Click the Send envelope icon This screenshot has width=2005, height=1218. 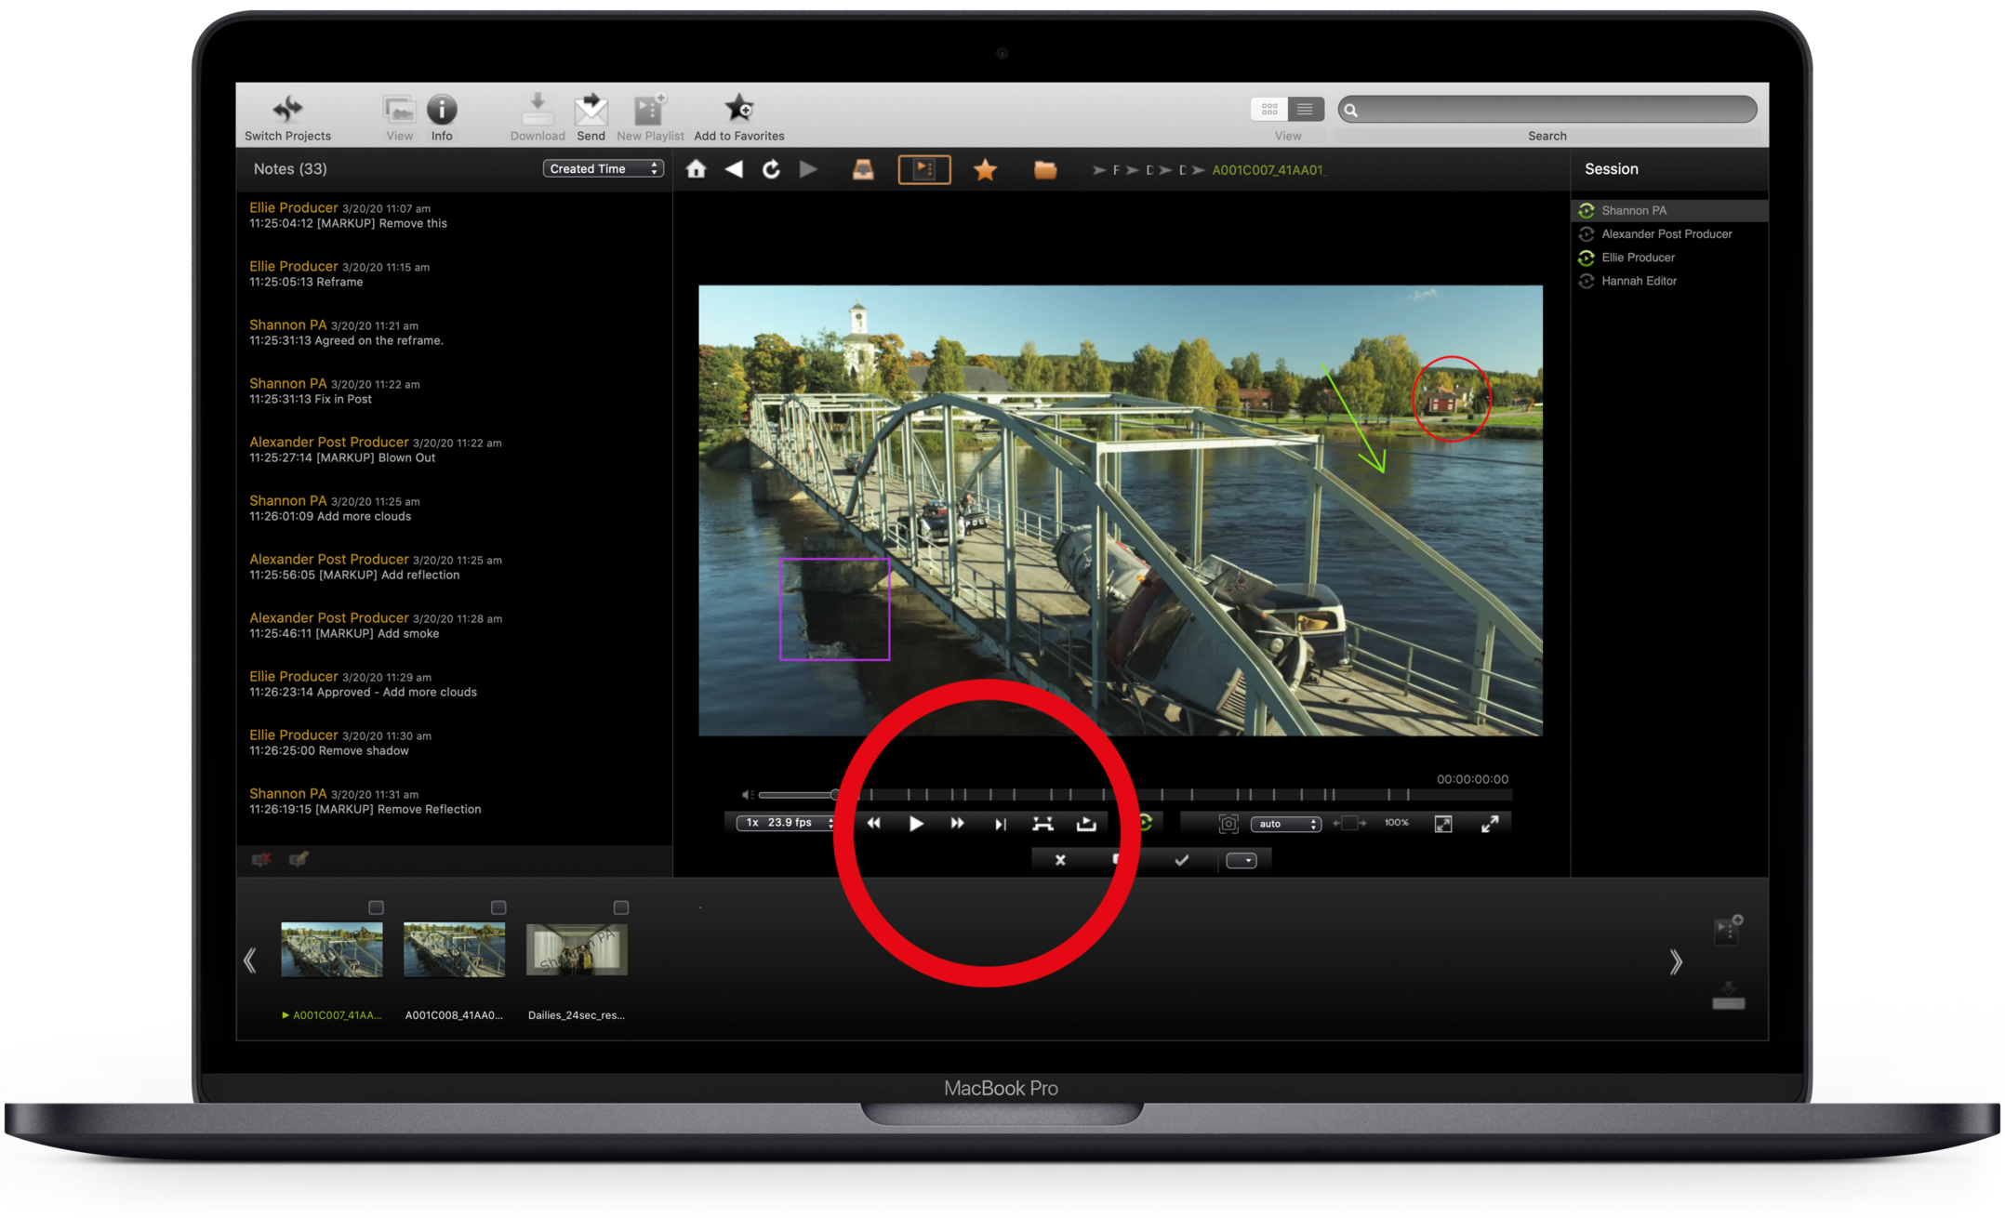pyautogui.click(x=591, y=111)
